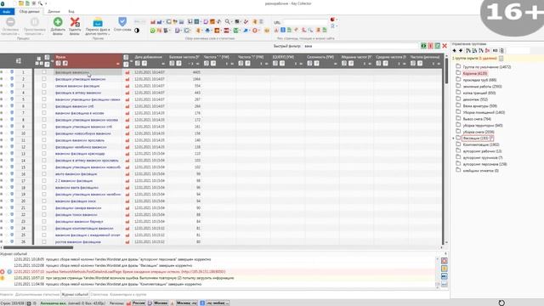Screen dimensions: 544x306
Task: Click the red delete group icon
Action: click(487, 51)
